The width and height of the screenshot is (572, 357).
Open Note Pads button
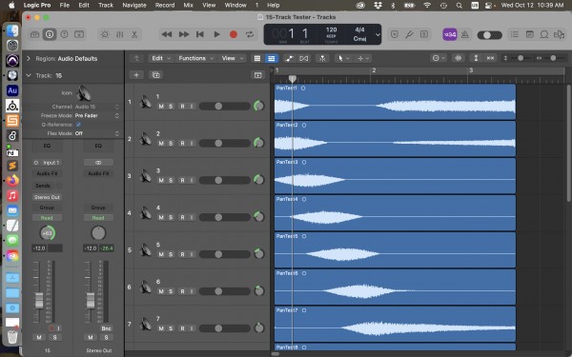530,34
